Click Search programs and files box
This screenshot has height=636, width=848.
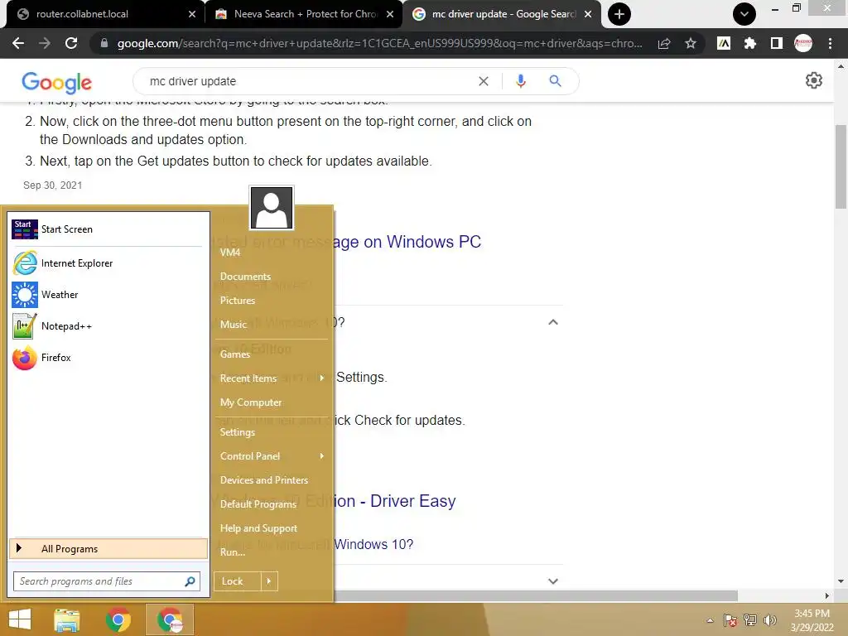[107, 581]
